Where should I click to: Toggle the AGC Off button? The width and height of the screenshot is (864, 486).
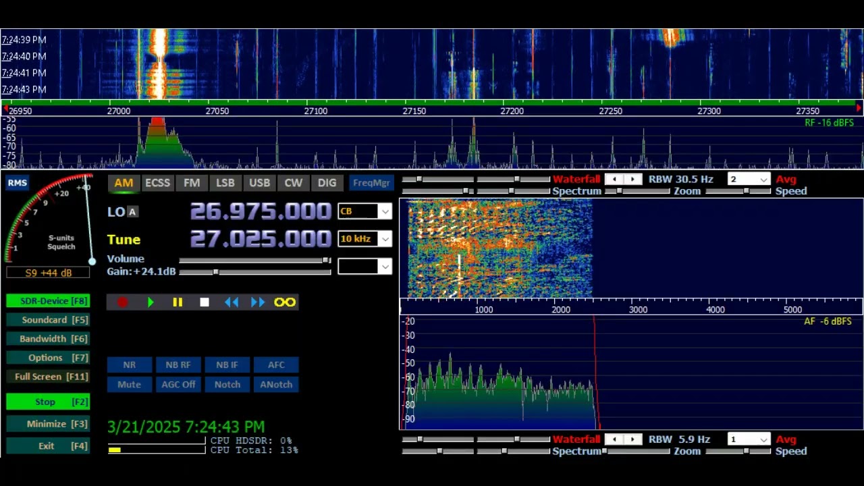pos(178,385)
